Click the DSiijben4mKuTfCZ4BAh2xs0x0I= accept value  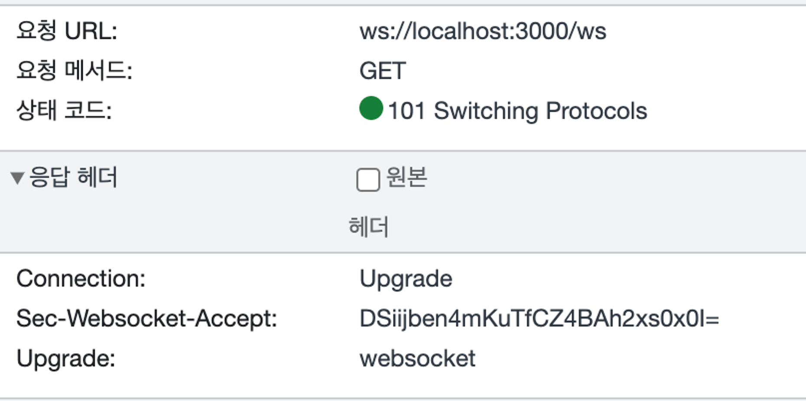(x=539, y=319)
